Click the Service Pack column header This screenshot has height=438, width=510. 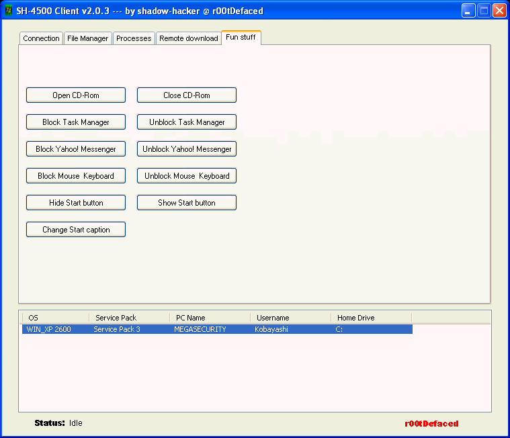[x=129, y=318]
